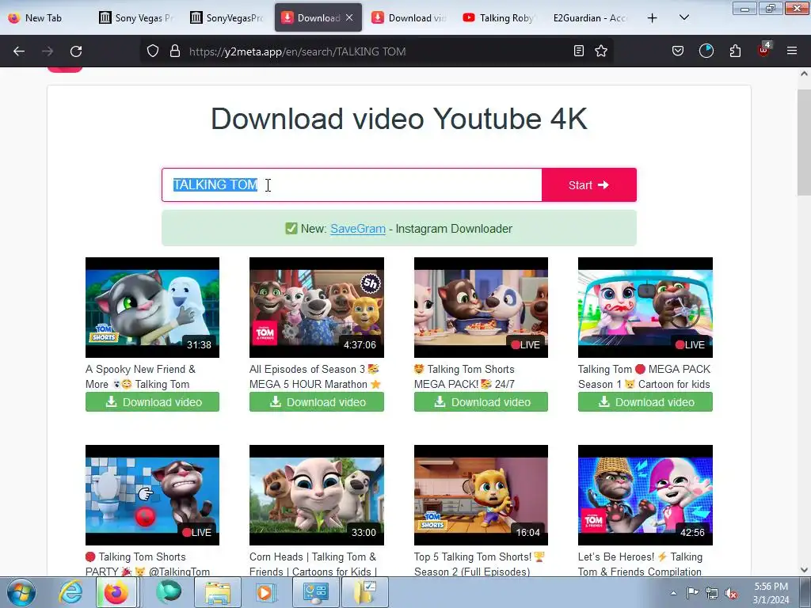Viewport: 811px width, 608px height.
Task: Open the MEGA PACK Season 1 live thumbnail
Action: tap(645, 307)
